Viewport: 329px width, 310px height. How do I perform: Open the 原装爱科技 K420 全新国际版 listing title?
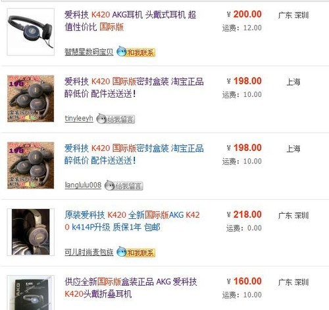(x=132, y=221)
